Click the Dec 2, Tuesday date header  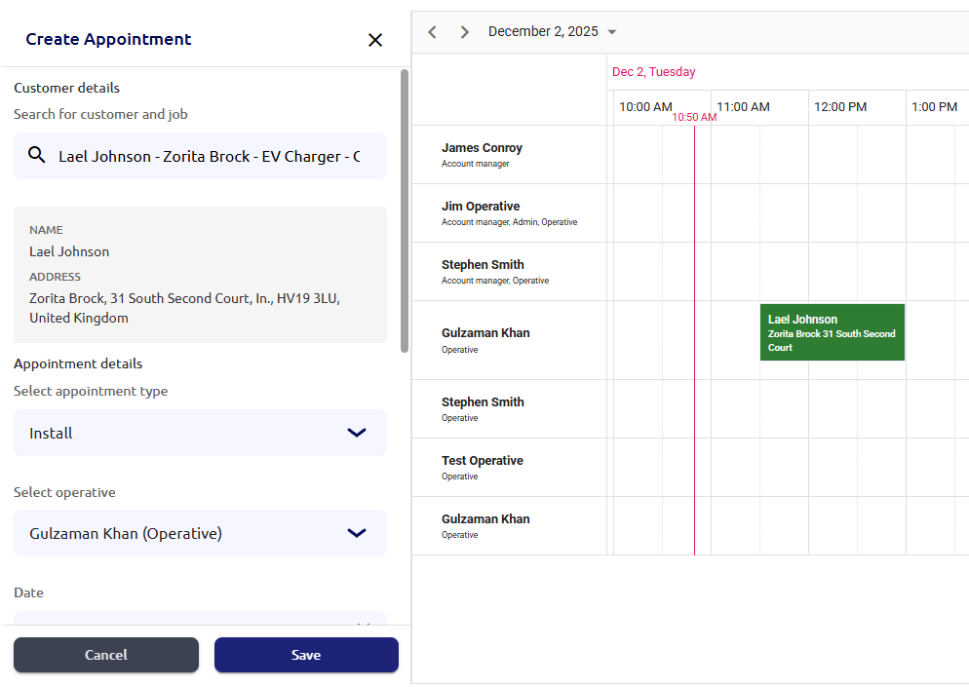[x=653, y=72]
